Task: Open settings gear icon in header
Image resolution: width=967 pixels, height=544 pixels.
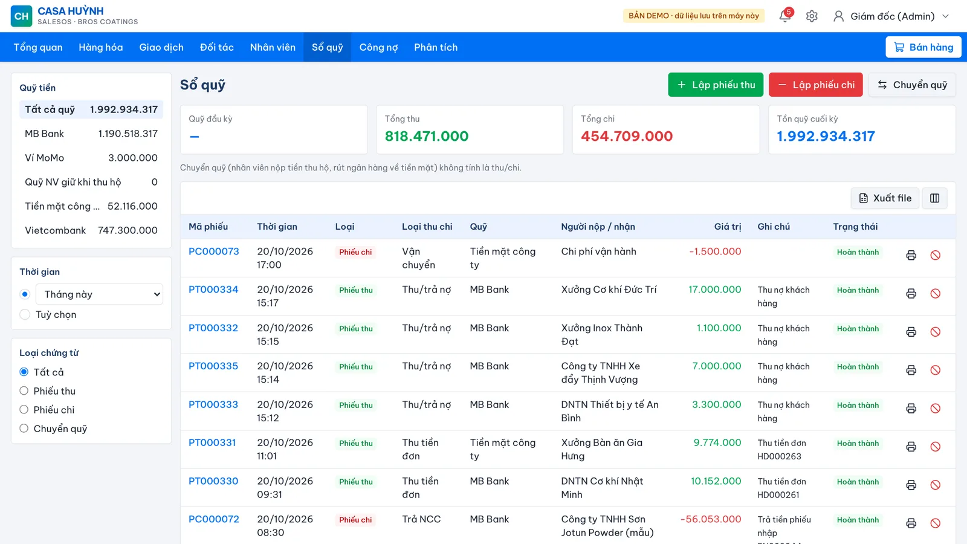Action: (x=812, y=16)
